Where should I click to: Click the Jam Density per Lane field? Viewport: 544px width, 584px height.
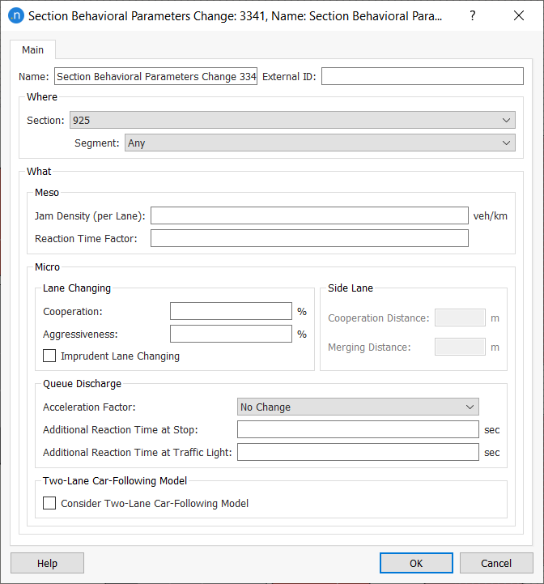(x=309, y=215)
